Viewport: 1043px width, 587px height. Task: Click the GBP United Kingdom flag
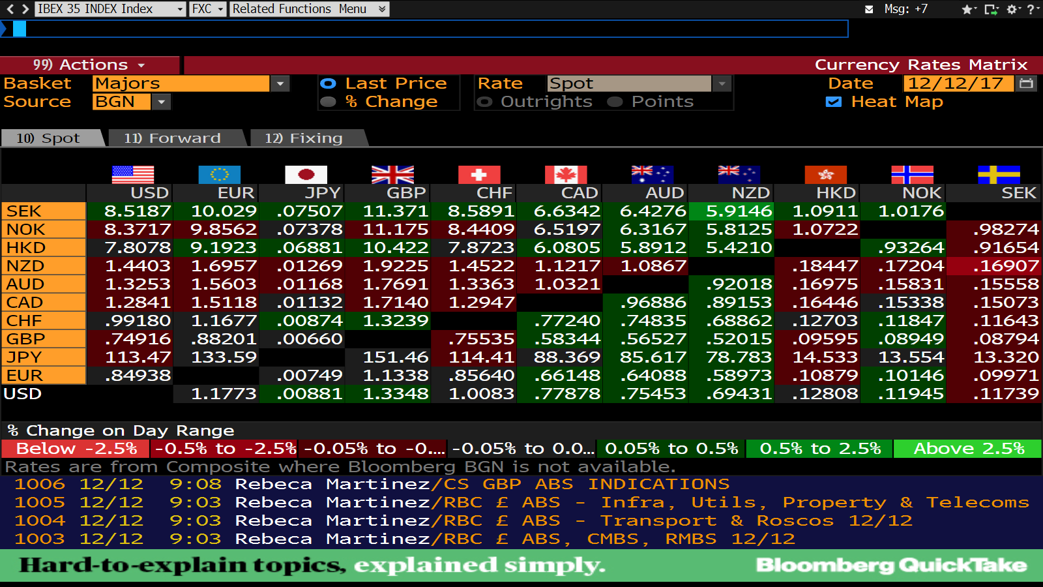392,174
